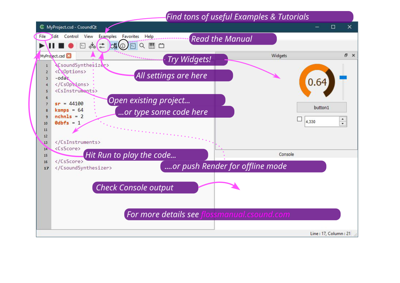Click the code line 'ksmps = 64'
Image resolution: width=400 pixels, height=283 pixels.
(69, 110)
